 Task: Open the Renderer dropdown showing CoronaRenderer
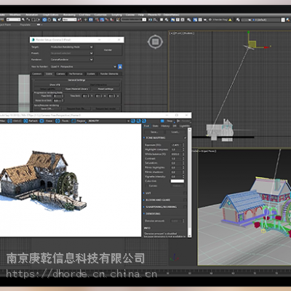(71, 60)
